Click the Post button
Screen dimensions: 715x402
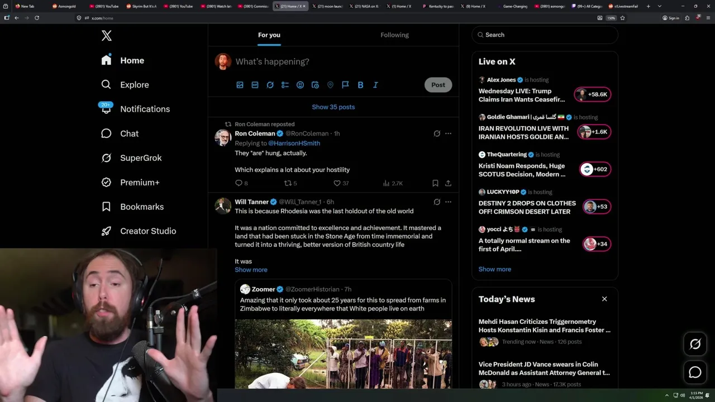(438, 85)
